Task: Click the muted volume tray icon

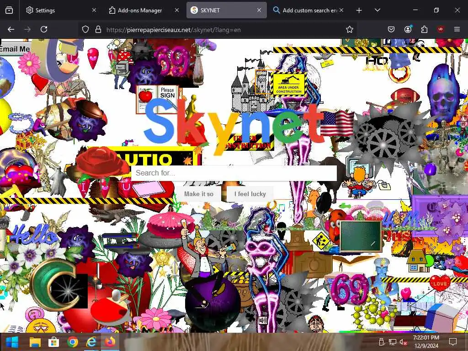Action: pos(403,342)
